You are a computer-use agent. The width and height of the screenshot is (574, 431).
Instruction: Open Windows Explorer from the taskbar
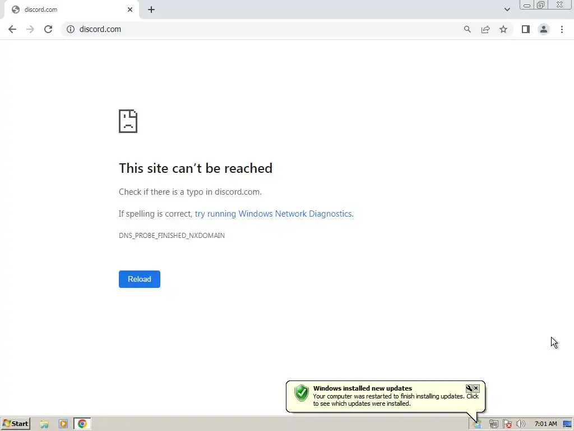pos(44,424)
